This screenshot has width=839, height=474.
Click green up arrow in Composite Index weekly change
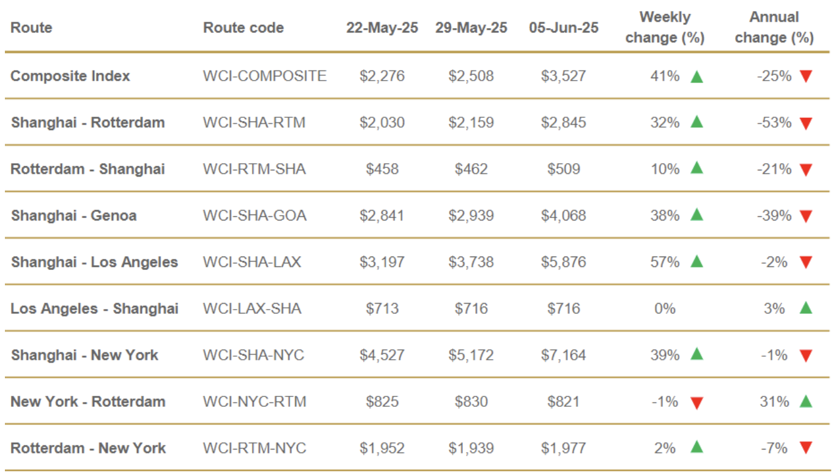696,76
